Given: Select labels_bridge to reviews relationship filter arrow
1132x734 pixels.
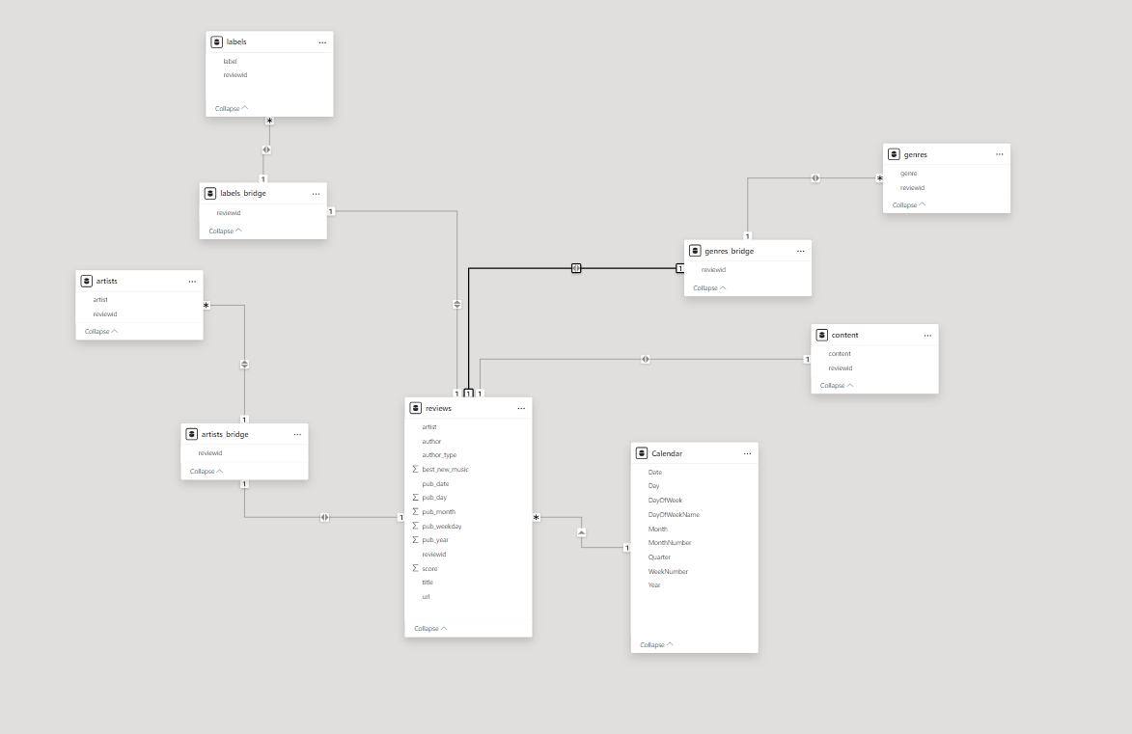Looking at the screenshot, I should [x=457, y=305].
